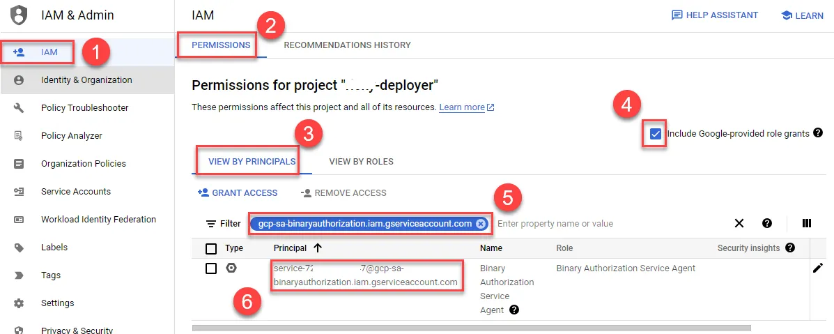The image size is (834, 334).
Task: Open Organization Policies in the sidebar
Action: tap(87, 164)
